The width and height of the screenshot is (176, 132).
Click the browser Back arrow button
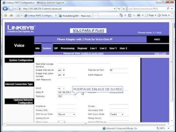pyautogui.click(x=5, y=9)
